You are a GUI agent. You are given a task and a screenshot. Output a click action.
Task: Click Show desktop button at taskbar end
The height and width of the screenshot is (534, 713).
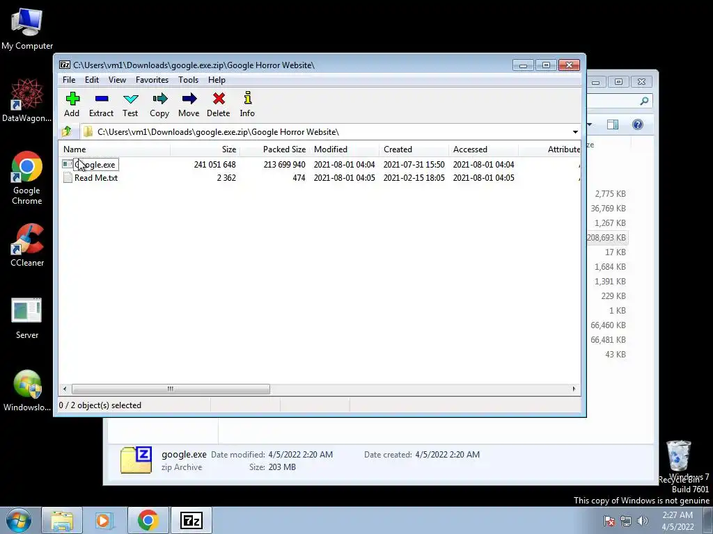pos(708,520)
